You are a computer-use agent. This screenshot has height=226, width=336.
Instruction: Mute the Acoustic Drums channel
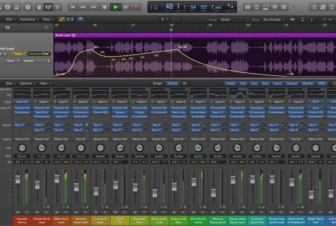click(18, 212)
